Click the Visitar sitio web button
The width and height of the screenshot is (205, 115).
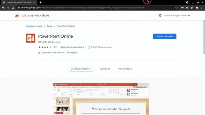coord(165,36)
